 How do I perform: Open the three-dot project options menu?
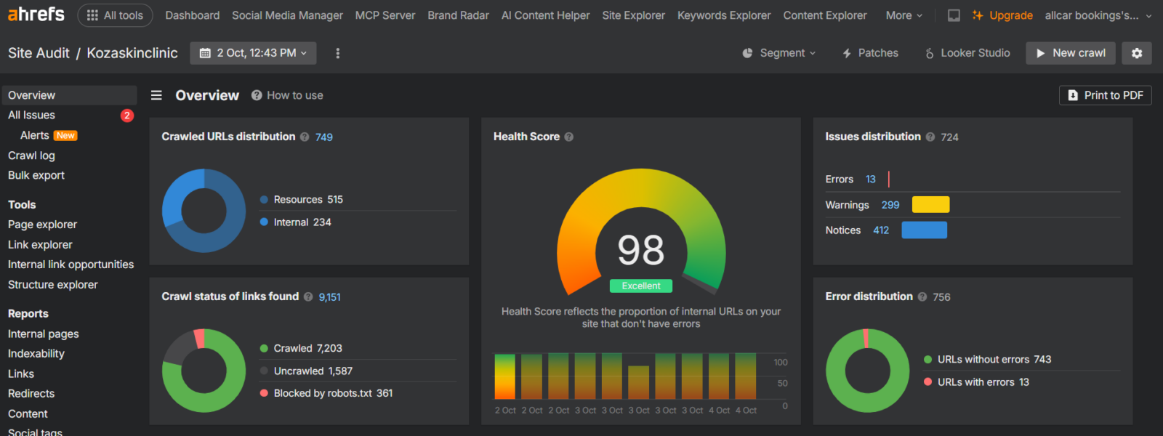pos(337,53)
